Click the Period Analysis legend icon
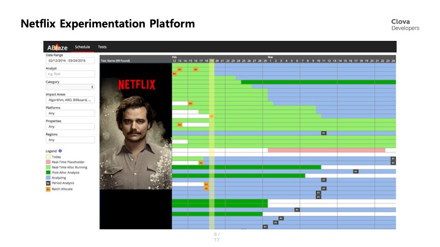Screen dimensions: 440x247 click(48, 183)
